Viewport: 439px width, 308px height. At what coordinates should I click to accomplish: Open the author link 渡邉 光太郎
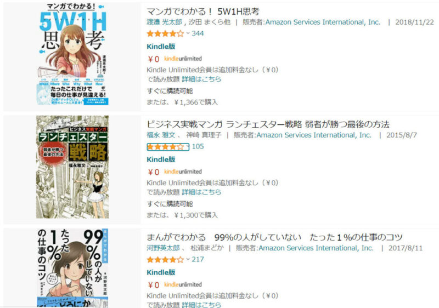pos(164,22)
